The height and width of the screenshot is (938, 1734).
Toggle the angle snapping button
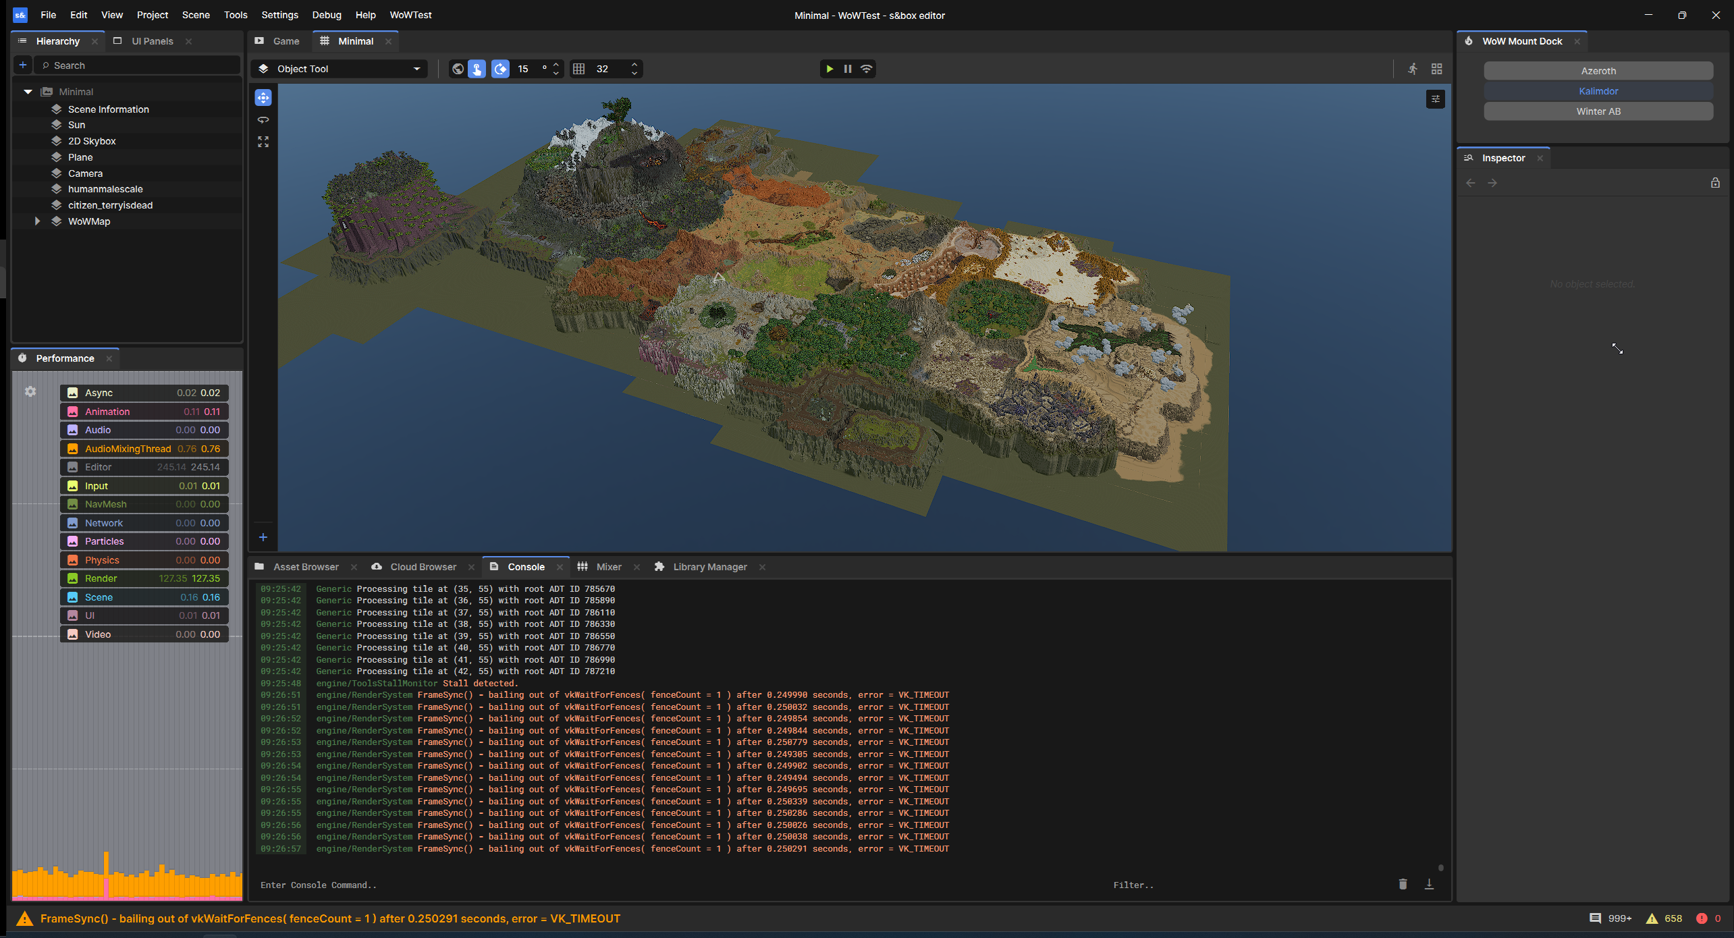[500, 69]
